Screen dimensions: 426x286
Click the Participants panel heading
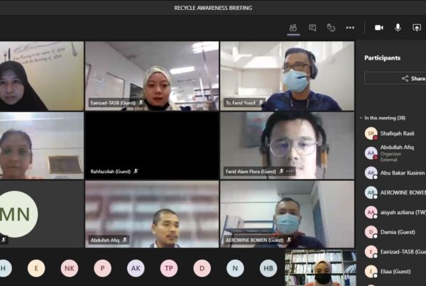tap(382, 58)
